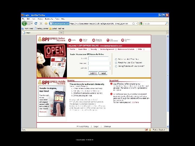The height and width of the screenshot is (146, 195).
Task: Open the Edit menu
Action: pos(28,19)
